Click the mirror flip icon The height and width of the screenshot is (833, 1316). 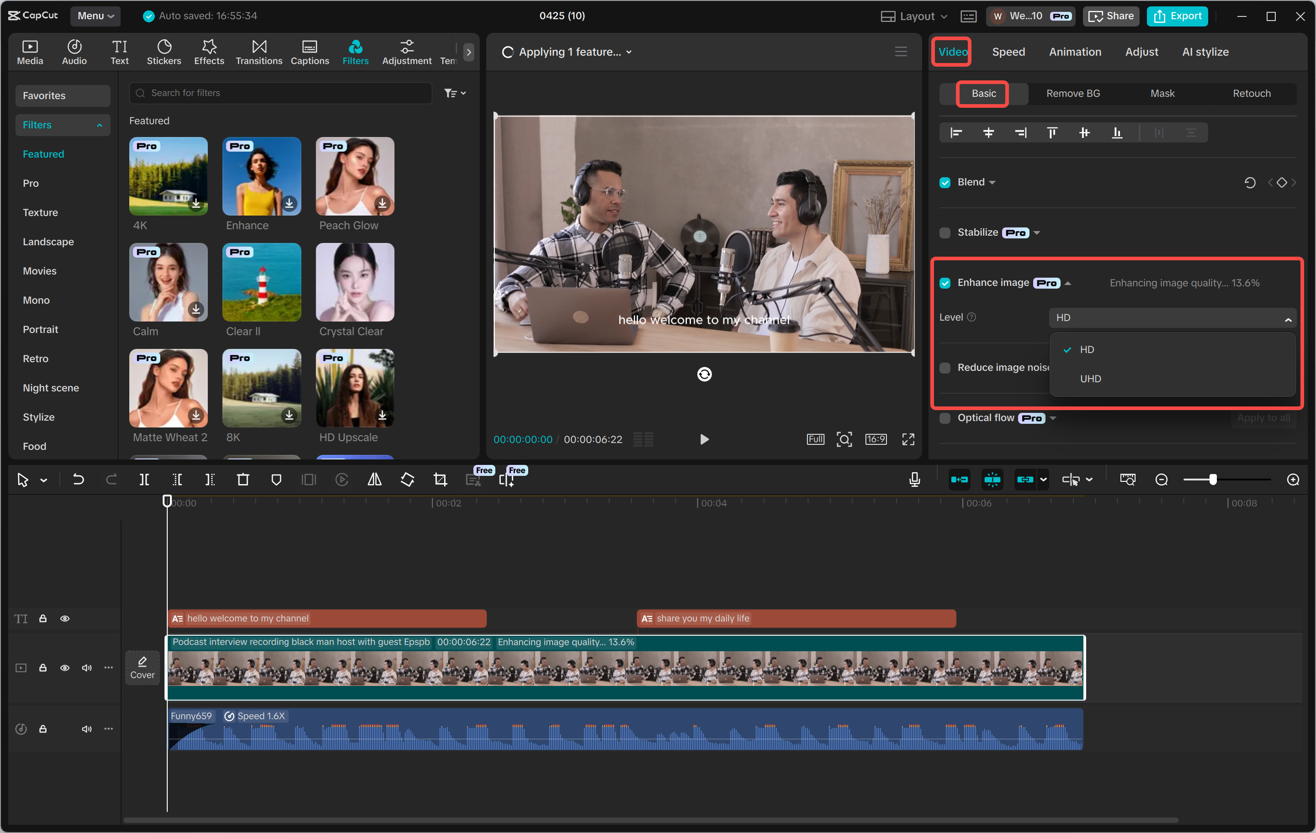click(374, 480)
